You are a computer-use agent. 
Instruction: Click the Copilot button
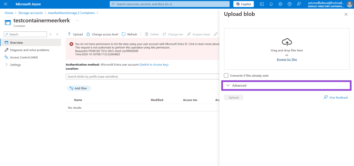tap(243, 4)
